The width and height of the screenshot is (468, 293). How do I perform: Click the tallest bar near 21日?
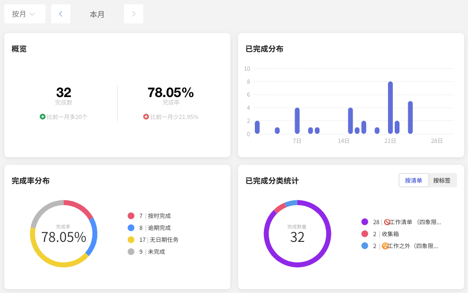pos(390,108)
